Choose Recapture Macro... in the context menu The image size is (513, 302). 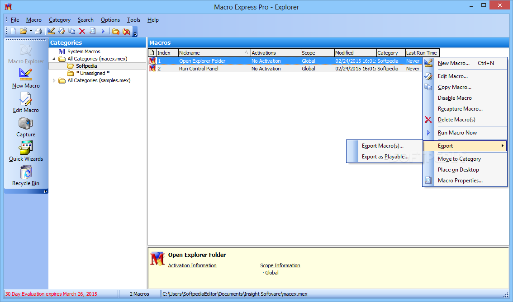(465, 109)
